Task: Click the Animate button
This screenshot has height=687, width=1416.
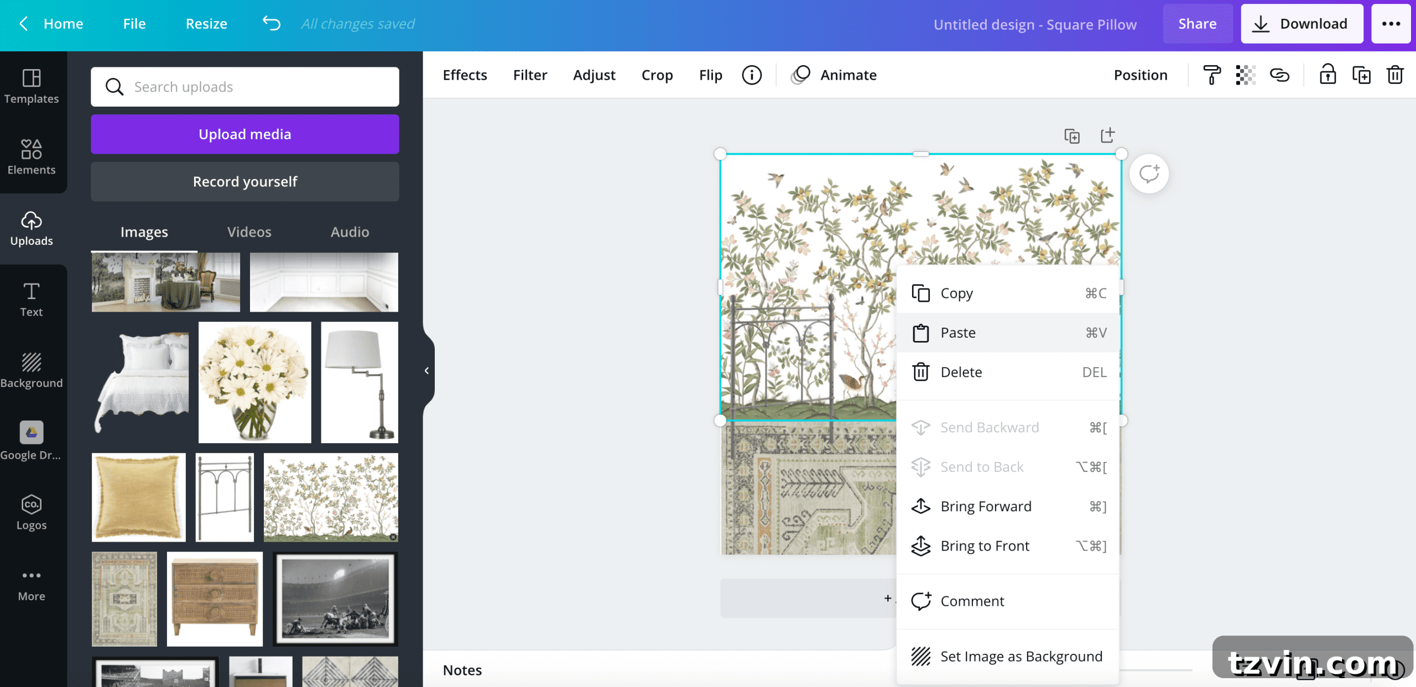Action: click(x=834, y=75)
